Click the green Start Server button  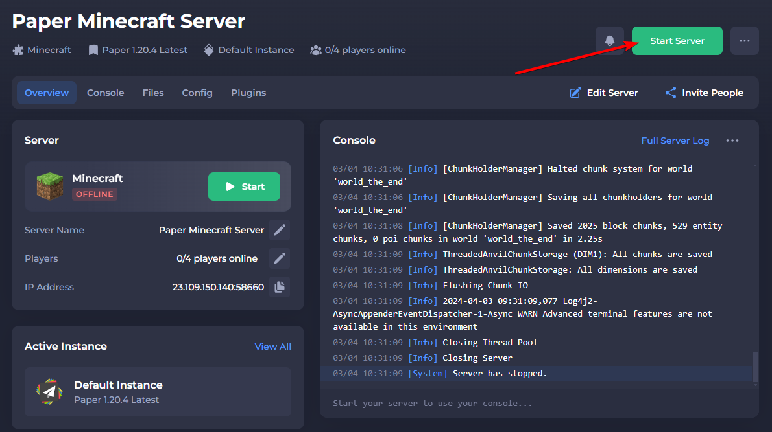(x=677, y=40)
